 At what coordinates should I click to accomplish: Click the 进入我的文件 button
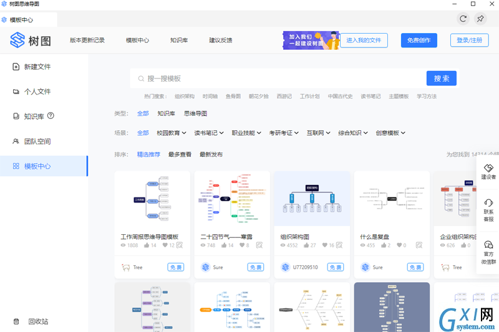pyautogui.click(x=364, y=40)
